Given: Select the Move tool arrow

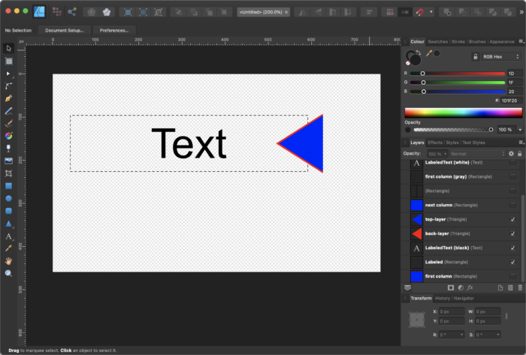Looking at the screenshot, I should (9, 49).
